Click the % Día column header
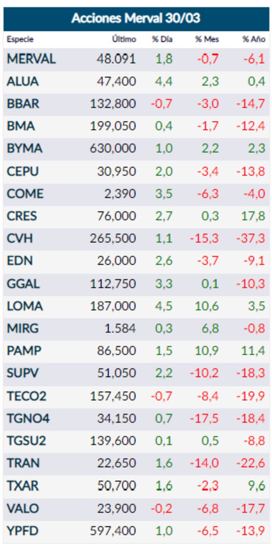This screenshot has width=272, height=544. 162,39
